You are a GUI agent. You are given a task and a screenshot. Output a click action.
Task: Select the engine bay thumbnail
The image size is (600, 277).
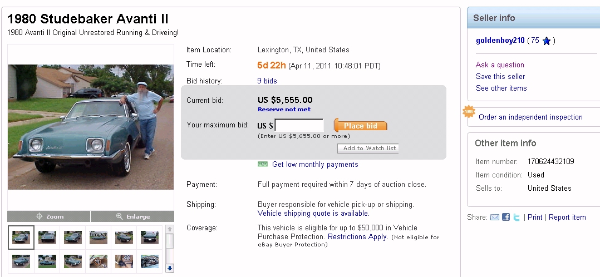click(x=149, y=261)
